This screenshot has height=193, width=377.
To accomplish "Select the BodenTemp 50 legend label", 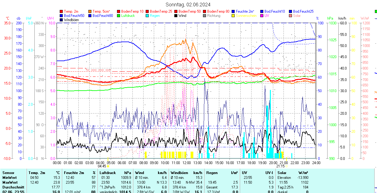I will click(190, 11).
